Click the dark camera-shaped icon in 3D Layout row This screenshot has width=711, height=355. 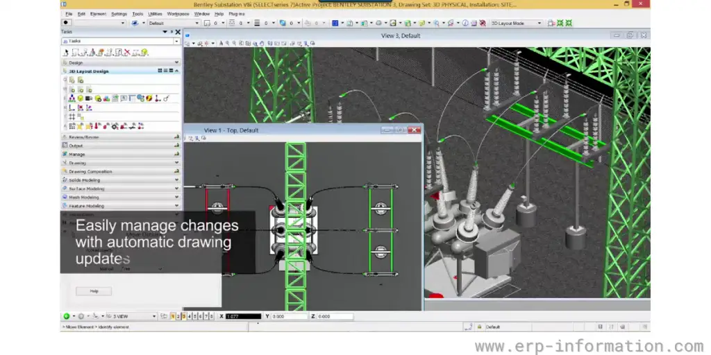[x=89, y=98]
